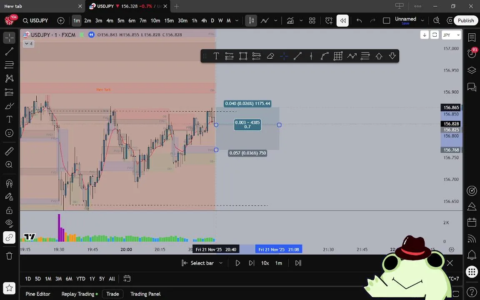Toggle Bar Replay mode in top toolbar
This screenshot has width=480, height=300.
coord(342,20)
